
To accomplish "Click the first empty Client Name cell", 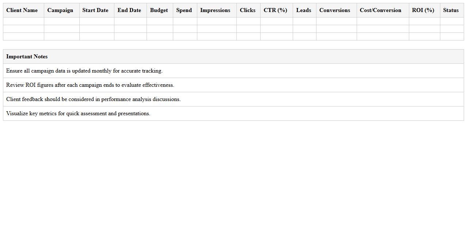I will pyautogui.click(x=22, y=21).
